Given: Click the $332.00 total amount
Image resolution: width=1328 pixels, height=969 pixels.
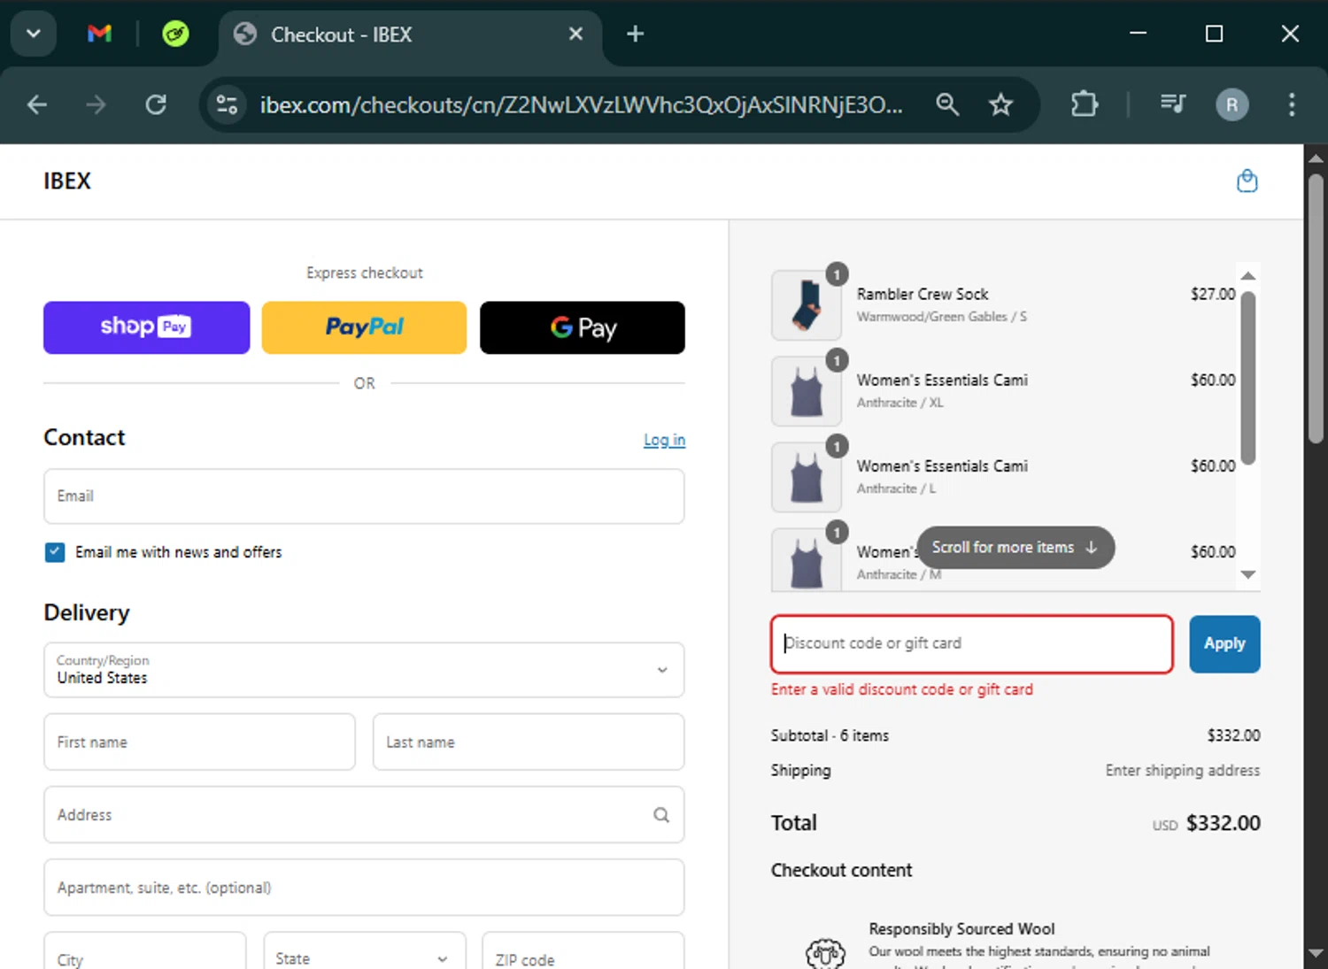Looking at the screenshot, I should (1223, 823).
